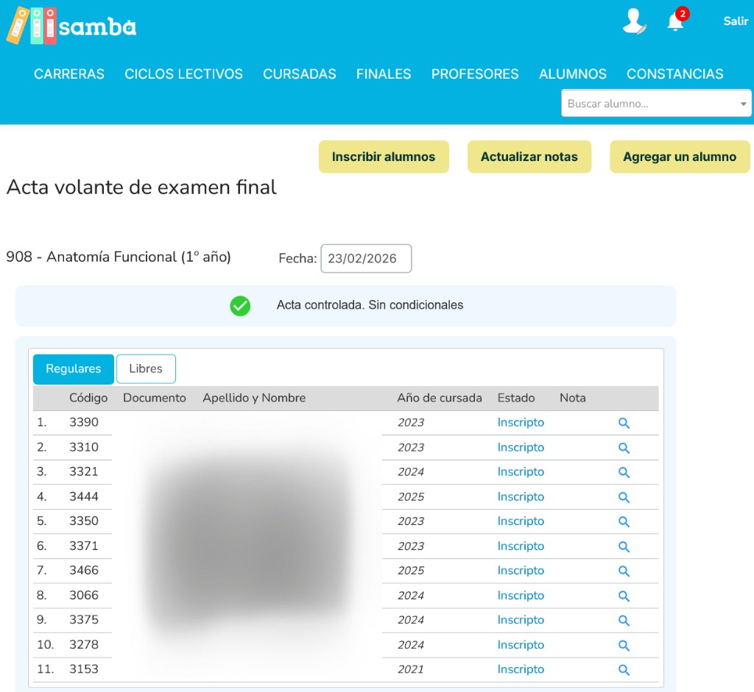Viewport: 754px width, 692px height.
Task: Click the Inscribir alumnos button
Action: [x=384, y=157]
